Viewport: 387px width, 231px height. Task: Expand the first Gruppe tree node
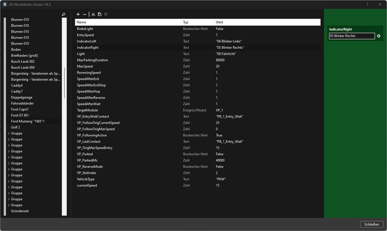pyautogui.click(x=8, y=133)
